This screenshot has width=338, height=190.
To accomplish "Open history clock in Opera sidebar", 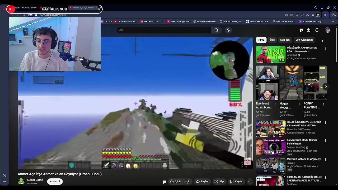I will (4, 176).
